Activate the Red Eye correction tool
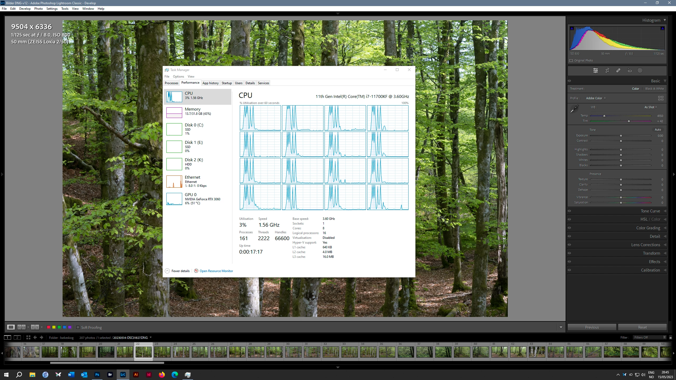This screenshot has width=676, height=380. 630,70
